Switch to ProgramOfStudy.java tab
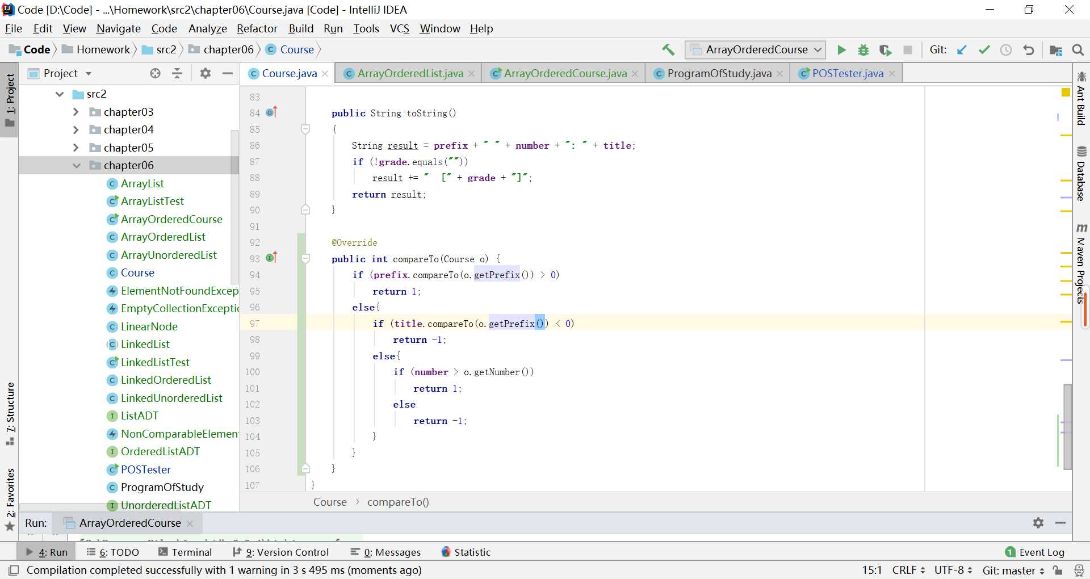 pyautogui.click(x=719, y=73)
